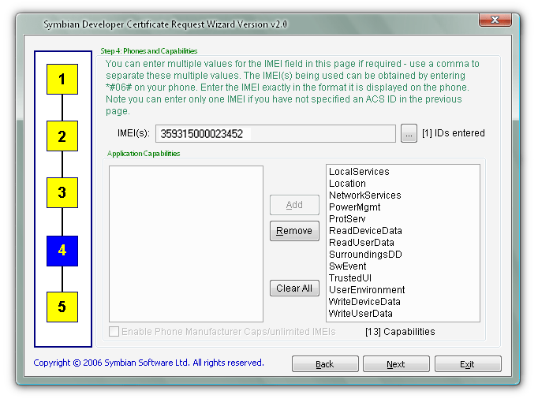Select the highlighted step 4 box

62,251
